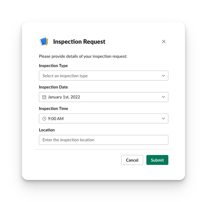Click the 'Please provide details' instruction text
This screenshot has width=207, height=202.
click(x=83, y=56)
